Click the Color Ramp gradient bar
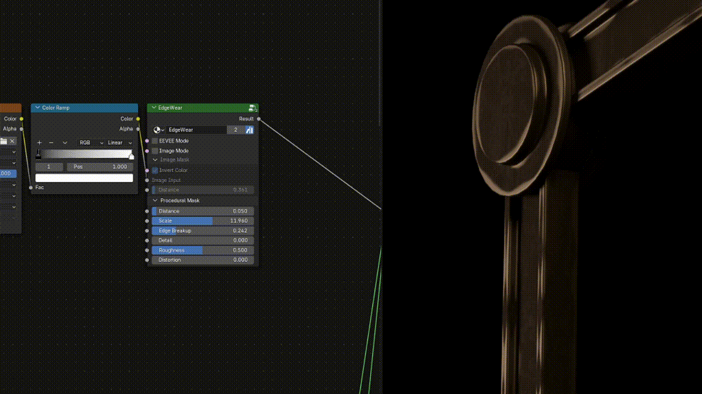Screen dimensions: 702x394 pyautogui.click(x=84, y=154)
